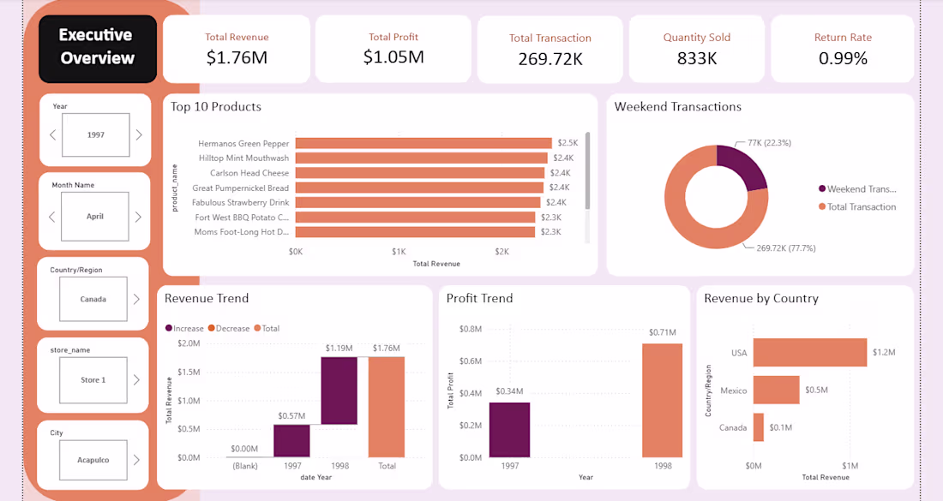
Task: Select the Store 1 tile in store_name slicer
Action: [93, 380]
